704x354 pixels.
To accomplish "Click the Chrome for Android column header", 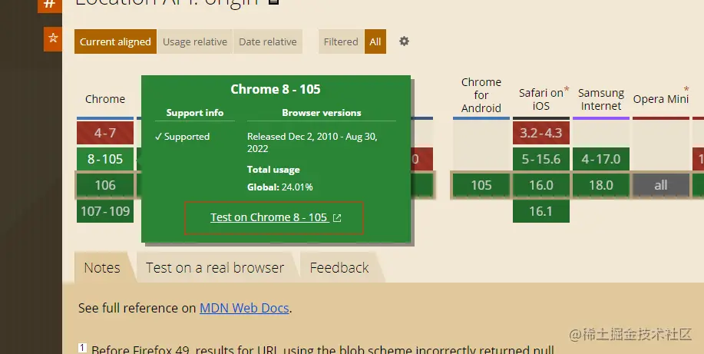I will (481, 94).
